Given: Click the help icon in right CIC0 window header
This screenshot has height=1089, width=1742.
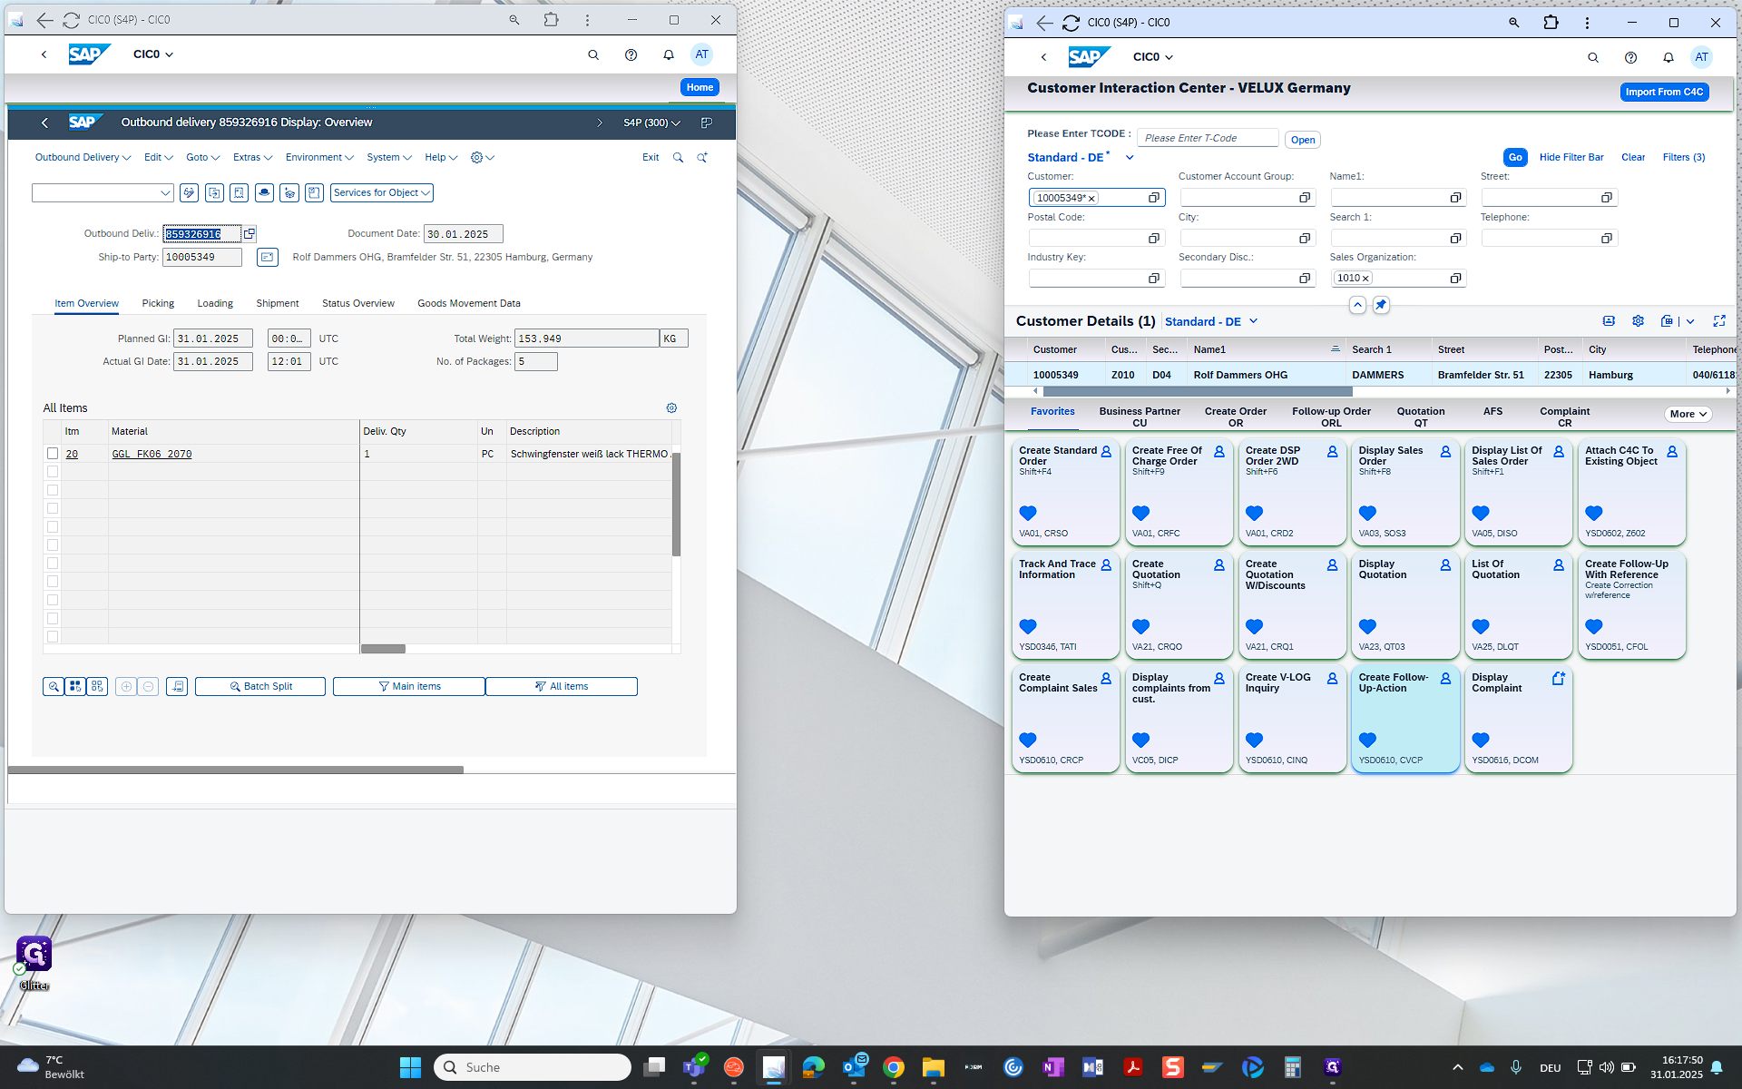Looking at the screenshot, I should (x=1630, y=57).
